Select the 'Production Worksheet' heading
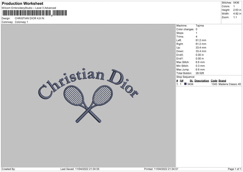This screenshot has height=172, width=243. point(22,3)
